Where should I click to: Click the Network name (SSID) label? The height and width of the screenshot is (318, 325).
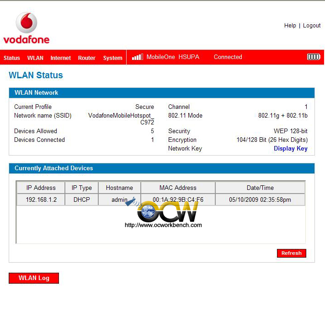pos(43,116)
